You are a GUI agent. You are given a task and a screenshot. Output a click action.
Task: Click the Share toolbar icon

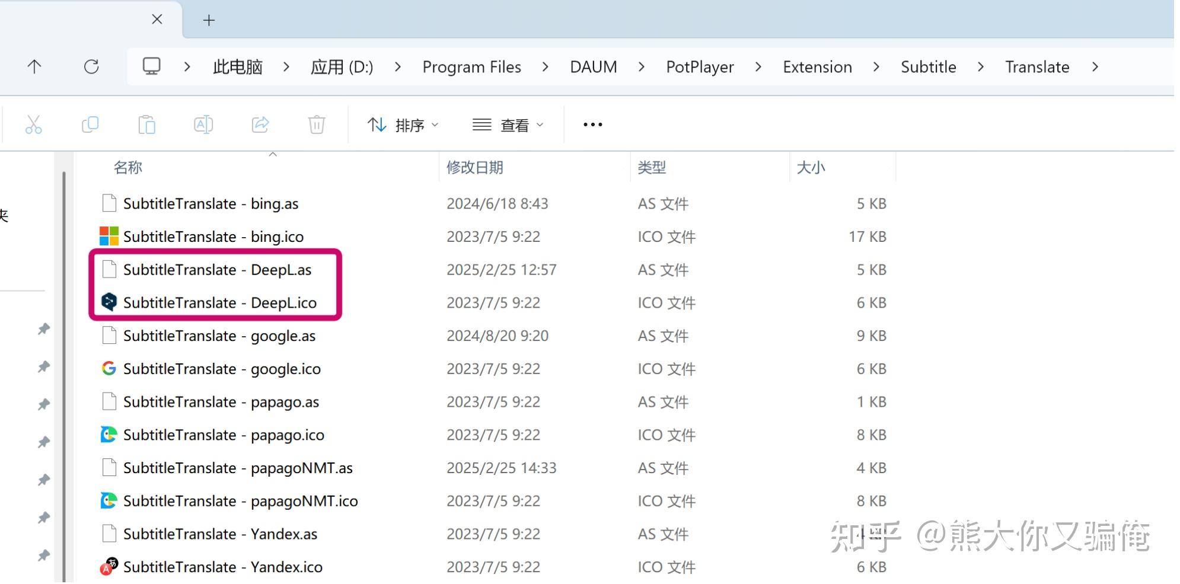click(x=260, y=125)
